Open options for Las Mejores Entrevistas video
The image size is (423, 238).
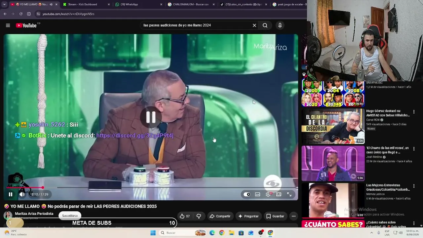coord(414,186)
